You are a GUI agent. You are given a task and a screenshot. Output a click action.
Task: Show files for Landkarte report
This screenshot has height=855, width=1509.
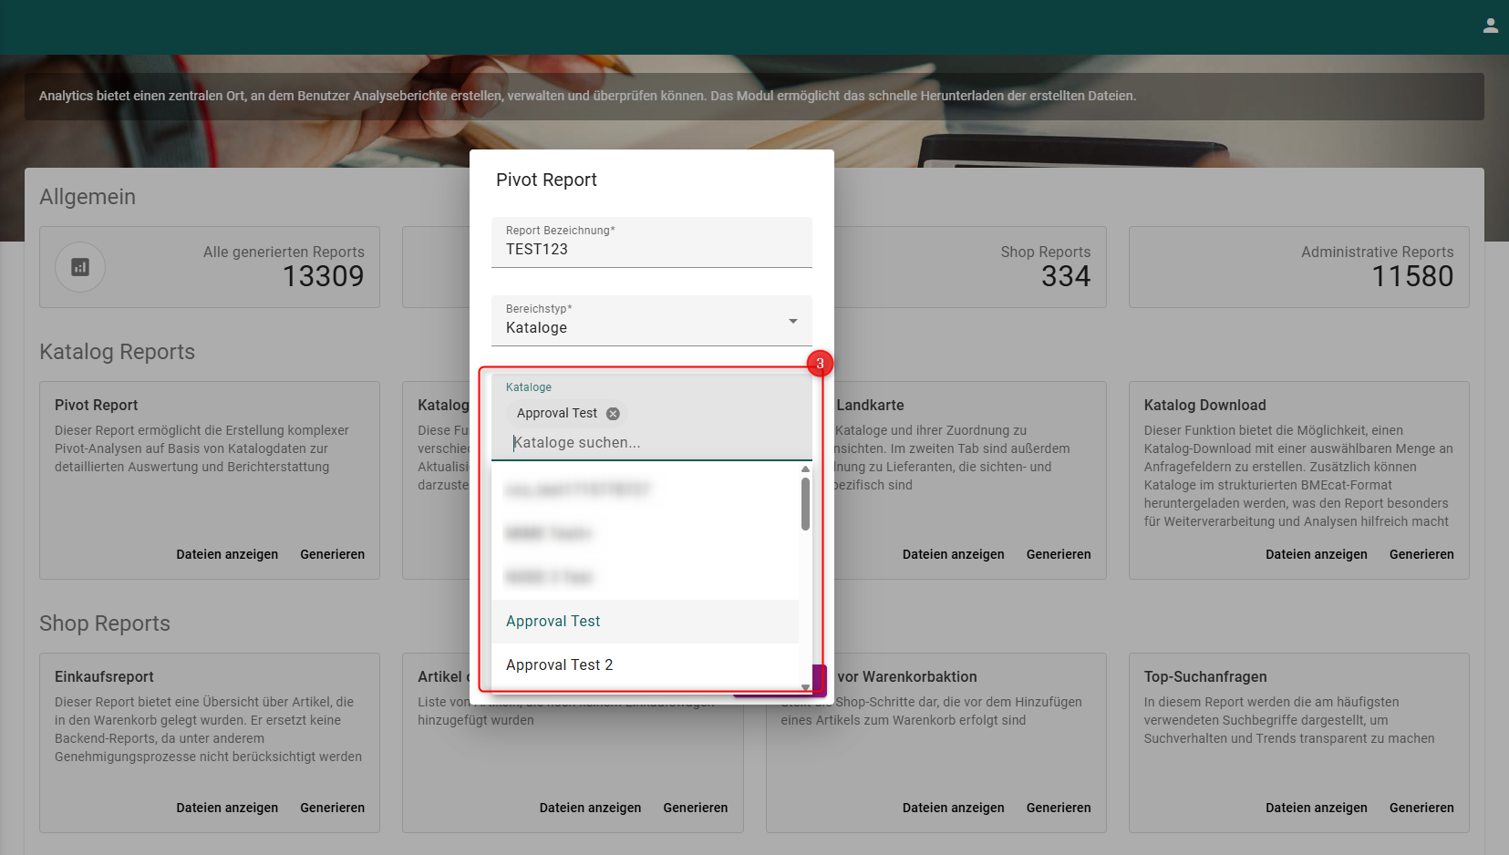coord(954,554)
